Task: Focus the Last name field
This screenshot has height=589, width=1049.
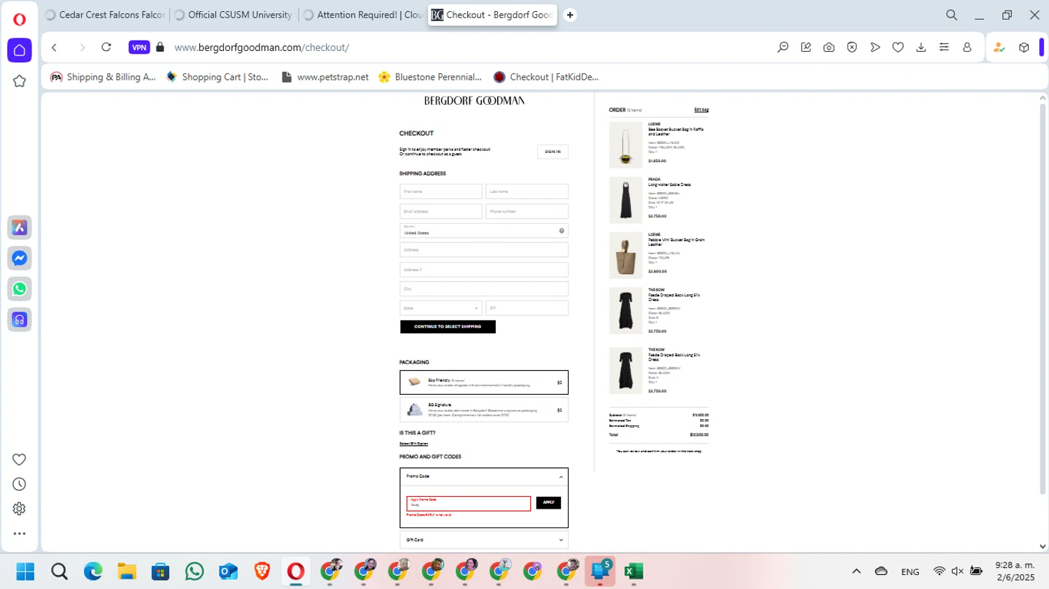Action: 527,191
